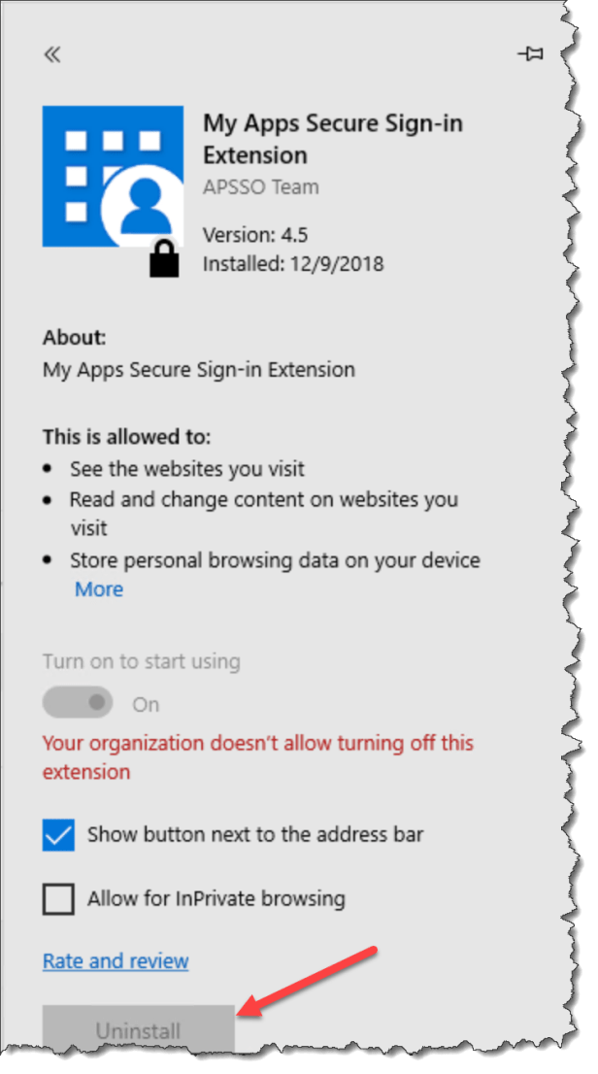Uncheck Show button next to the address bar
598x1074 pixels.
(57, 833)
